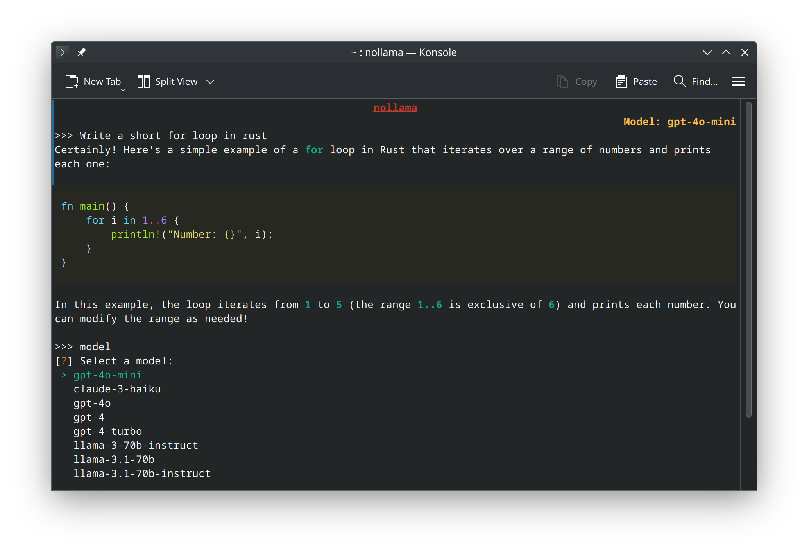Click the nollama header link
The image size is (809, 552).
pos(395,108)
